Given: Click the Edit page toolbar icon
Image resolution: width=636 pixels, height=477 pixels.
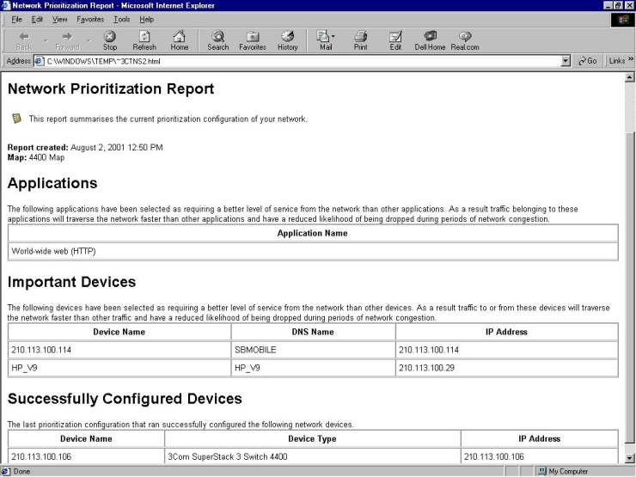Looking at the screenshot, I should coord(396,38).
